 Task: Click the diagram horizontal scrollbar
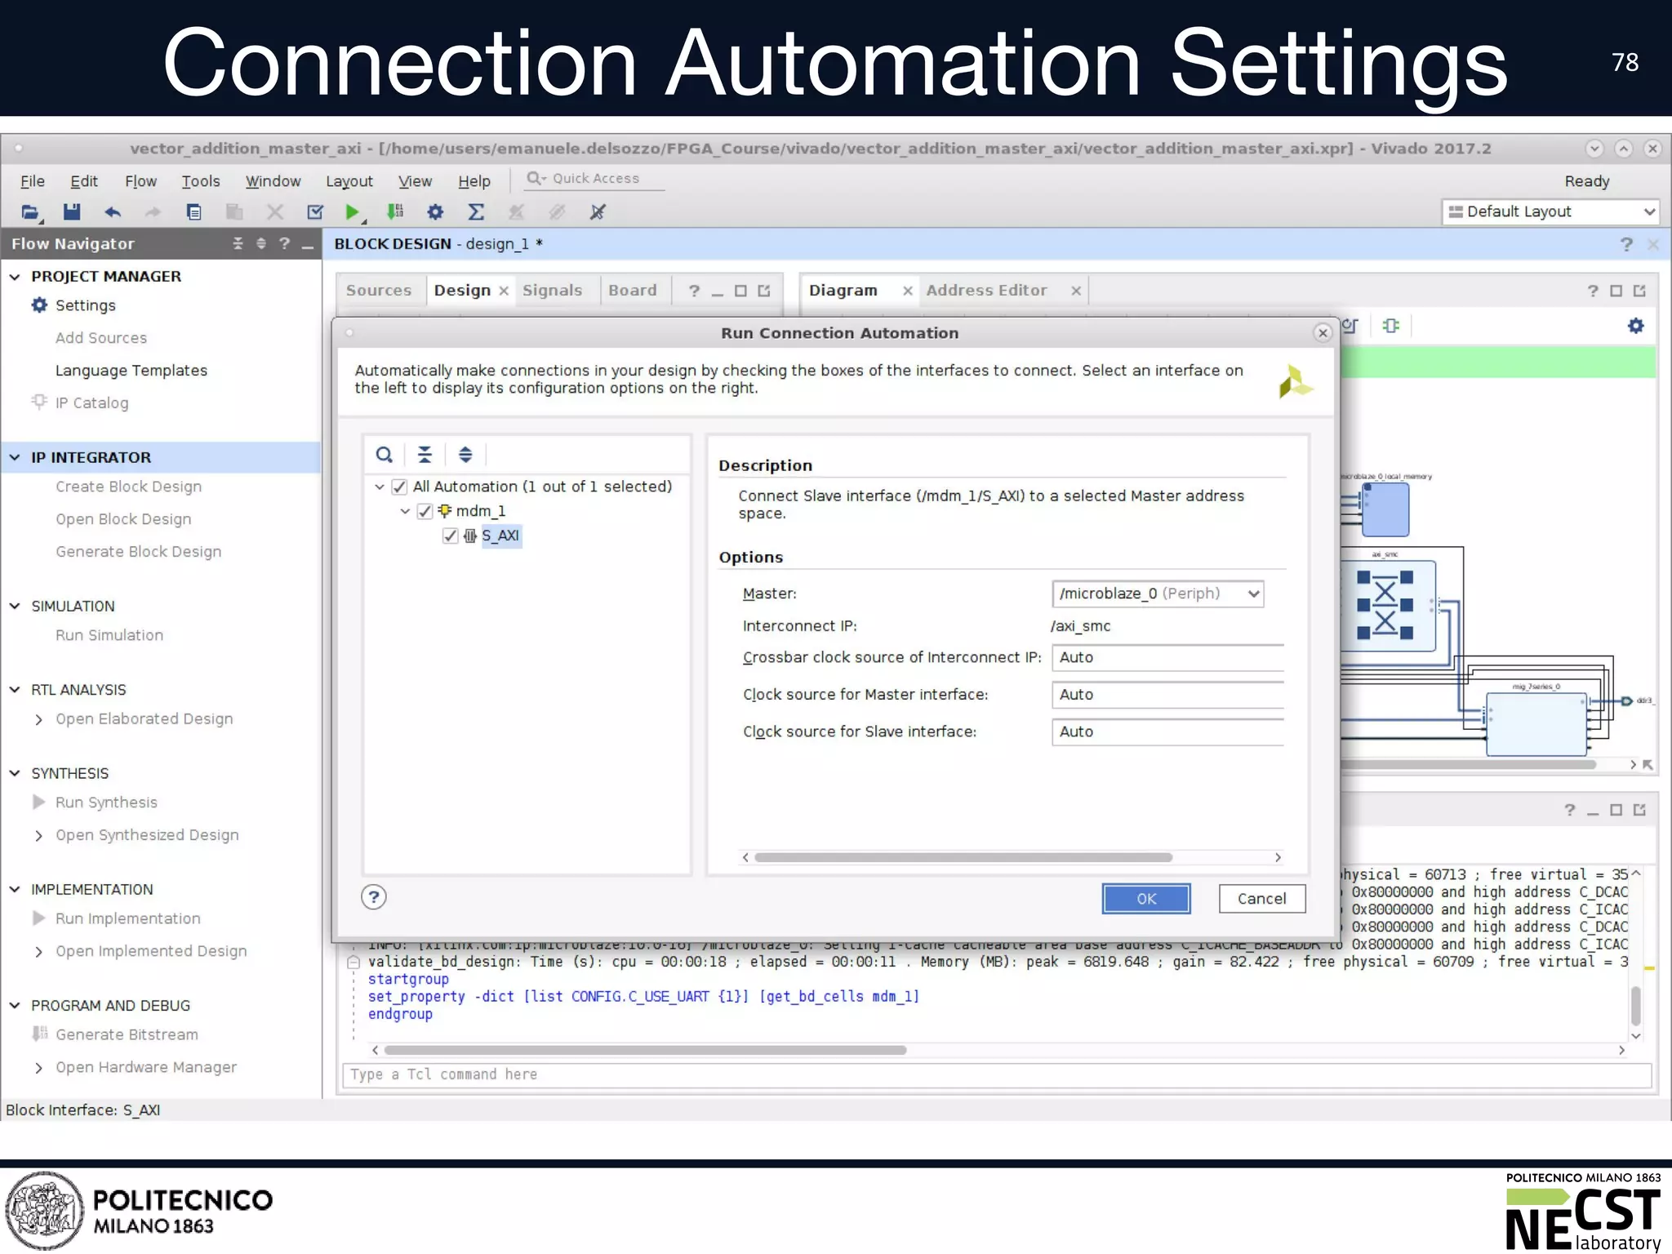(x=1468, y=765)
